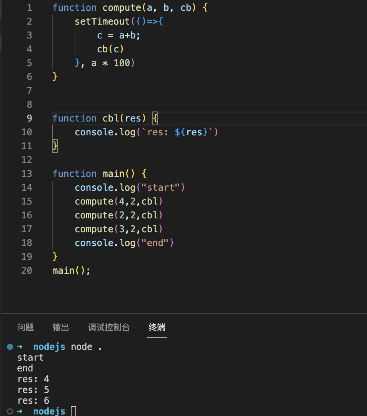Focus the terminal cursor input box
Screen dimensions: 367x416
[x=73, y=411]
